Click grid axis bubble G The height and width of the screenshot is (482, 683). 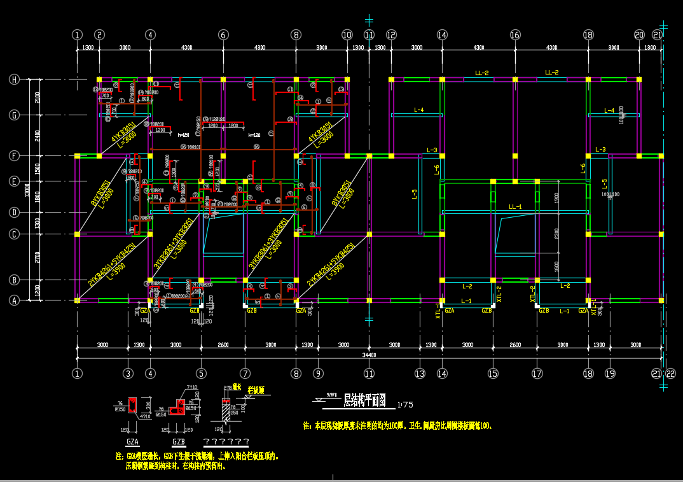tap(15, 115)
